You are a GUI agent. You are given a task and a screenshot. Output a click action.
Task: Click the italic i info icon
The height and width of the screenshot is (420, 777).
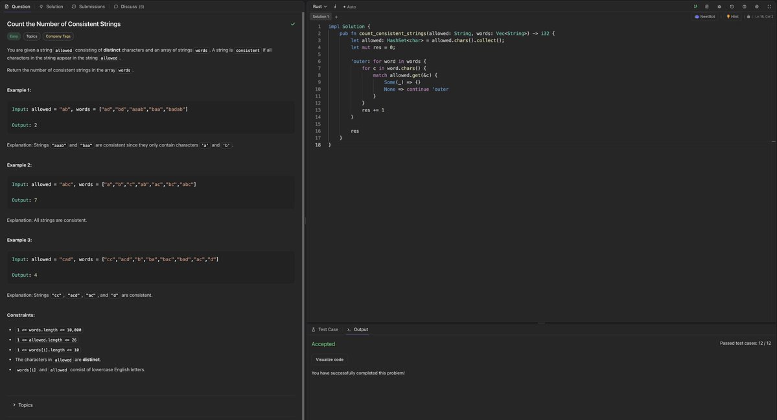(335, 6)
